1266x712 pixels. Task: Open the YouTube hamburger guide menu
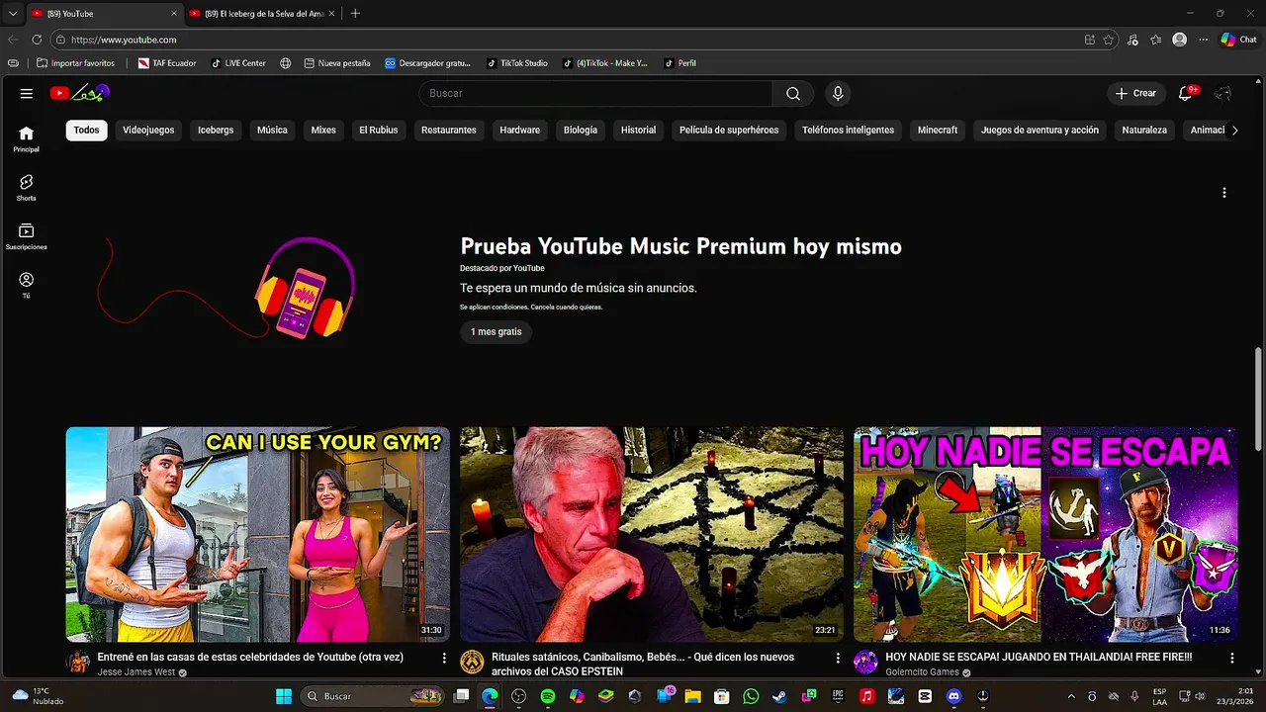click(27, 93)
